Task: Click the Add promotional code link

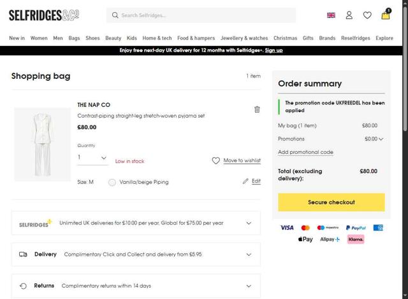Action: tap(305, 153)
